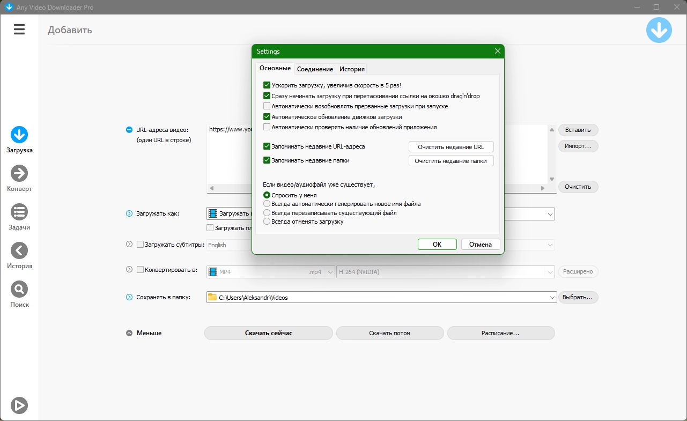Screen dimensions: 687x421
Task: Open the Задачи task list icon
Action: pyautogui.click(x=19, y=212)
